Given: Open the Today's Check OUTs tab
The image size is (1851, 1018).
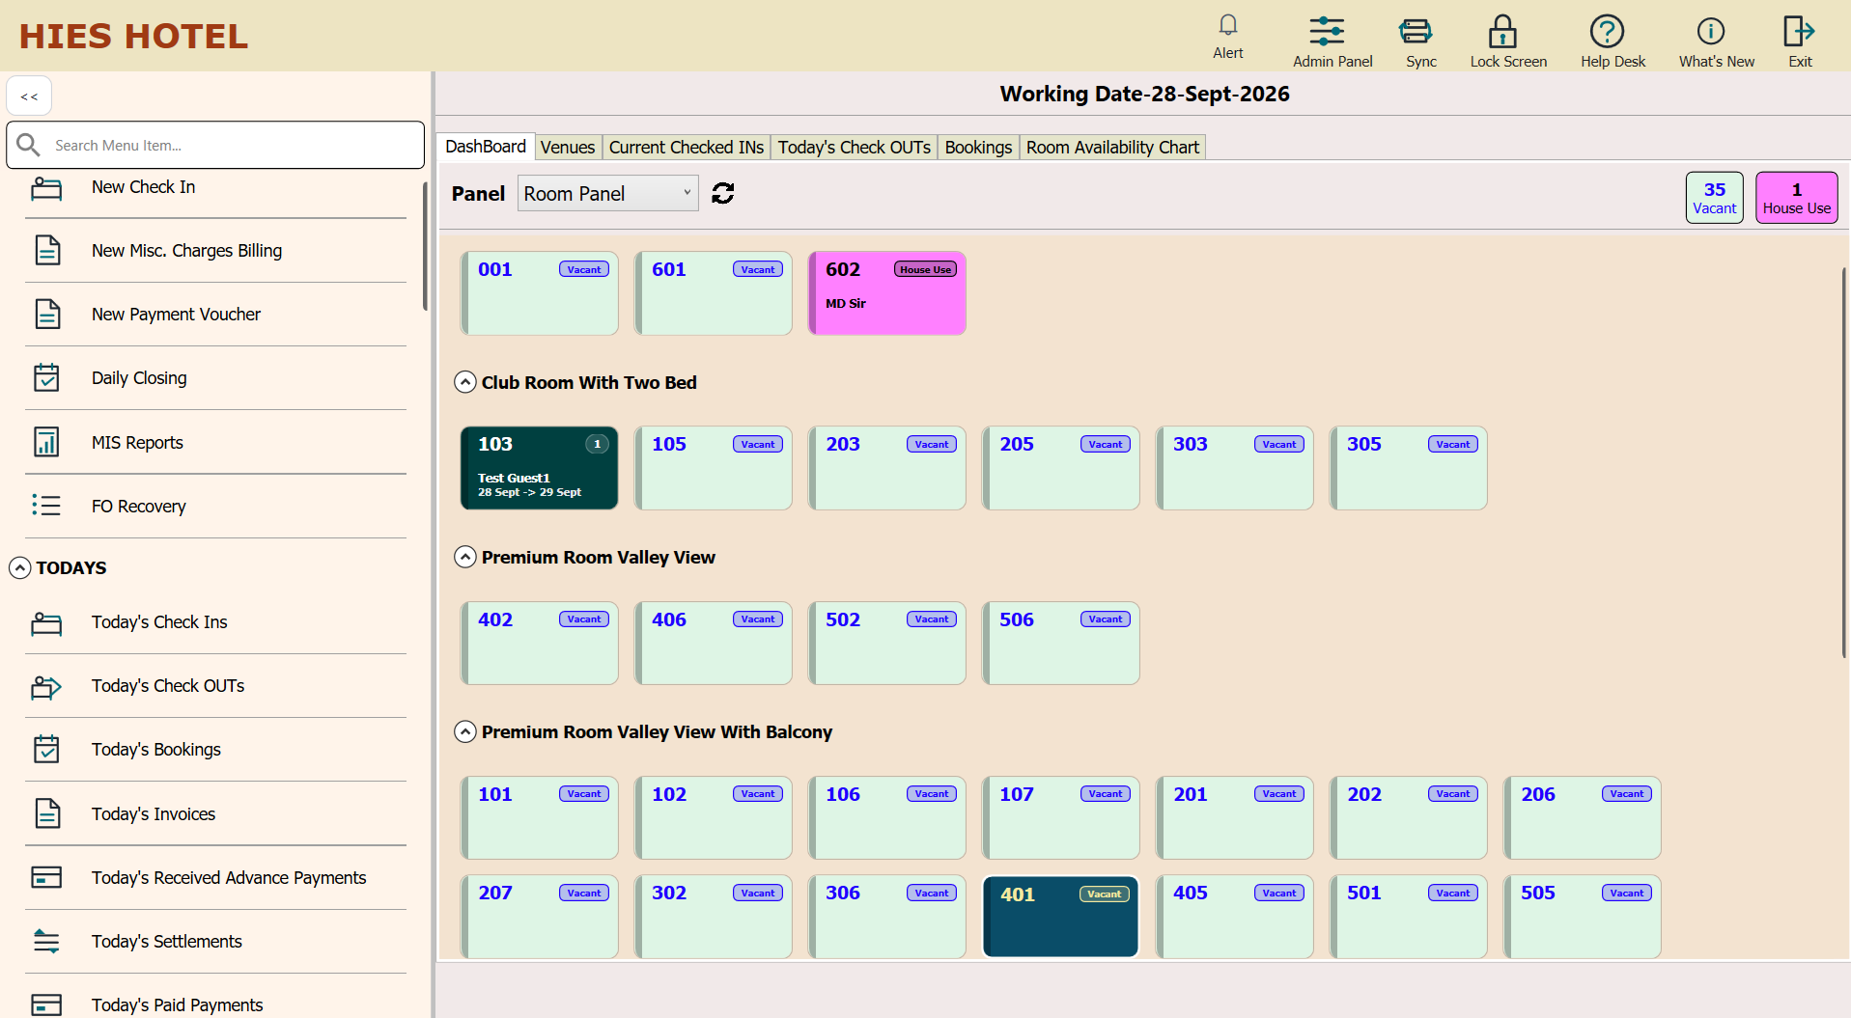Looking at the screenshot, I should (855, 147).
